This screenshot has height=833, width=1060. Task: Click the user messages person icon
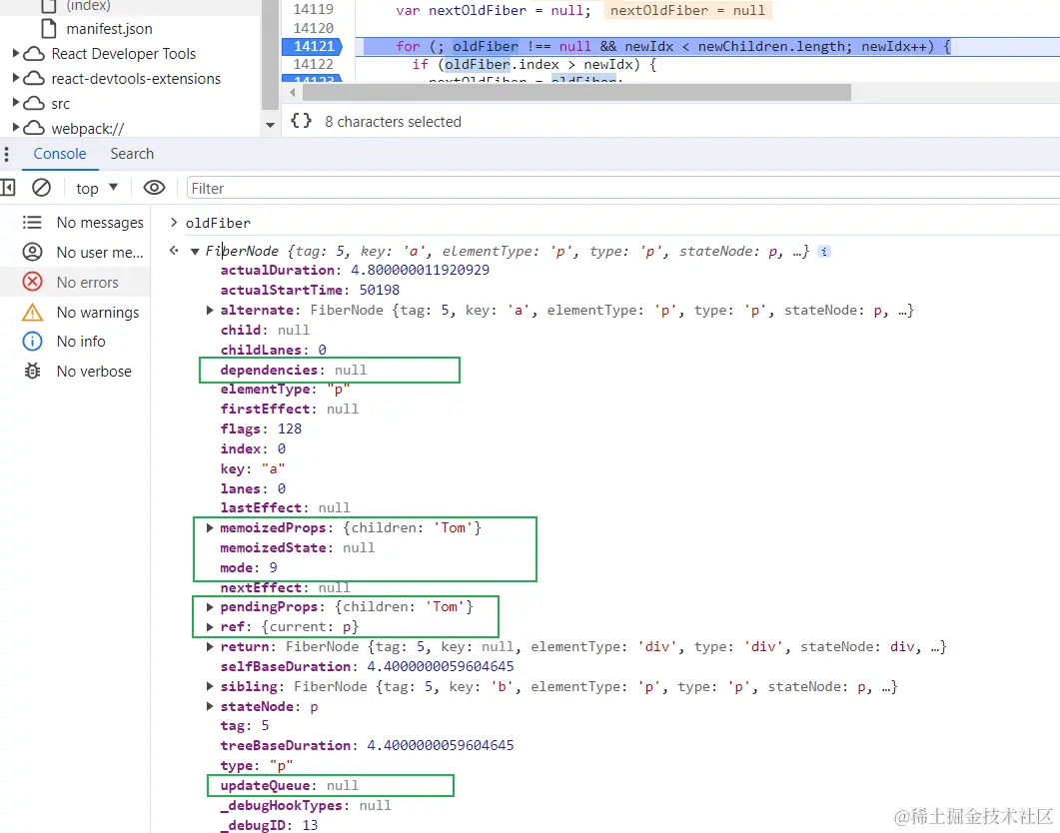click(x=32, y=252)
